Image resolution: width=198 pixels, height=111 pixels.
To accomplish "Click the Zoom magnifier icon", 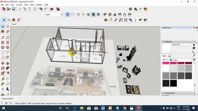I will click(116, 20).
